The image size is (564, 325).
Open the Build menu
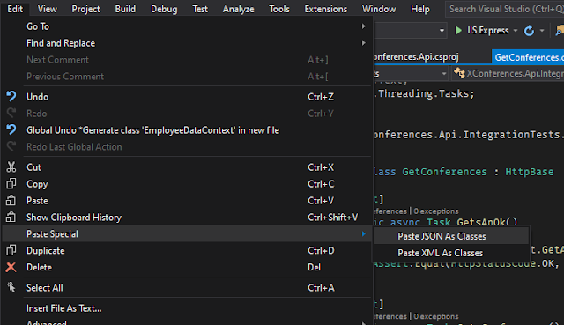(x=125, y=9)
